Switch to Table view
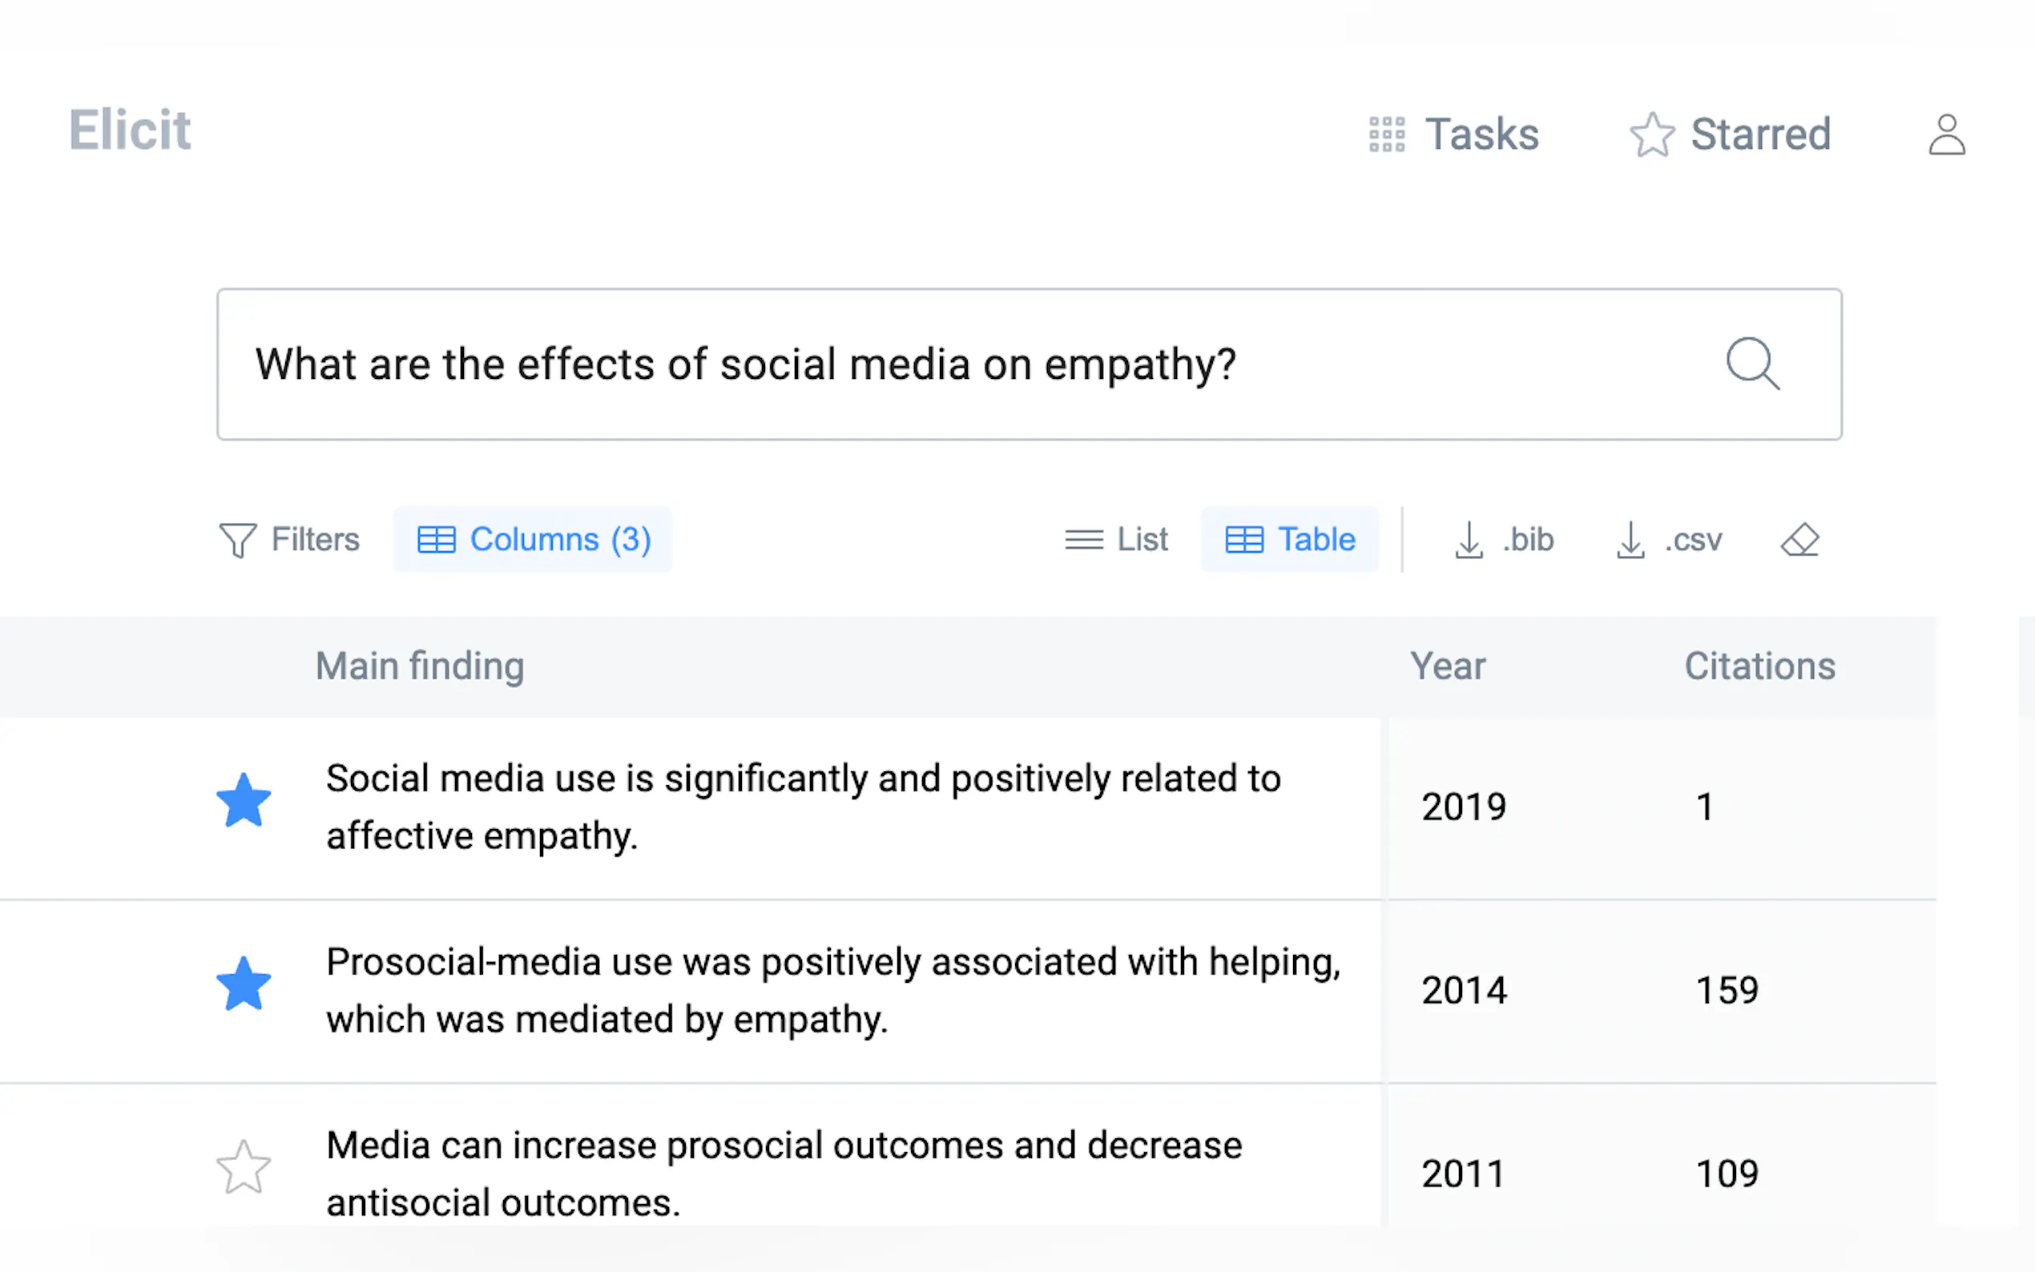 [x=1290, y=539]
